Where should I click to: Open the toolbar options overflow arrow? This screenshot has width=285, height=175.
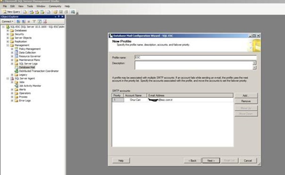point(77,13)
